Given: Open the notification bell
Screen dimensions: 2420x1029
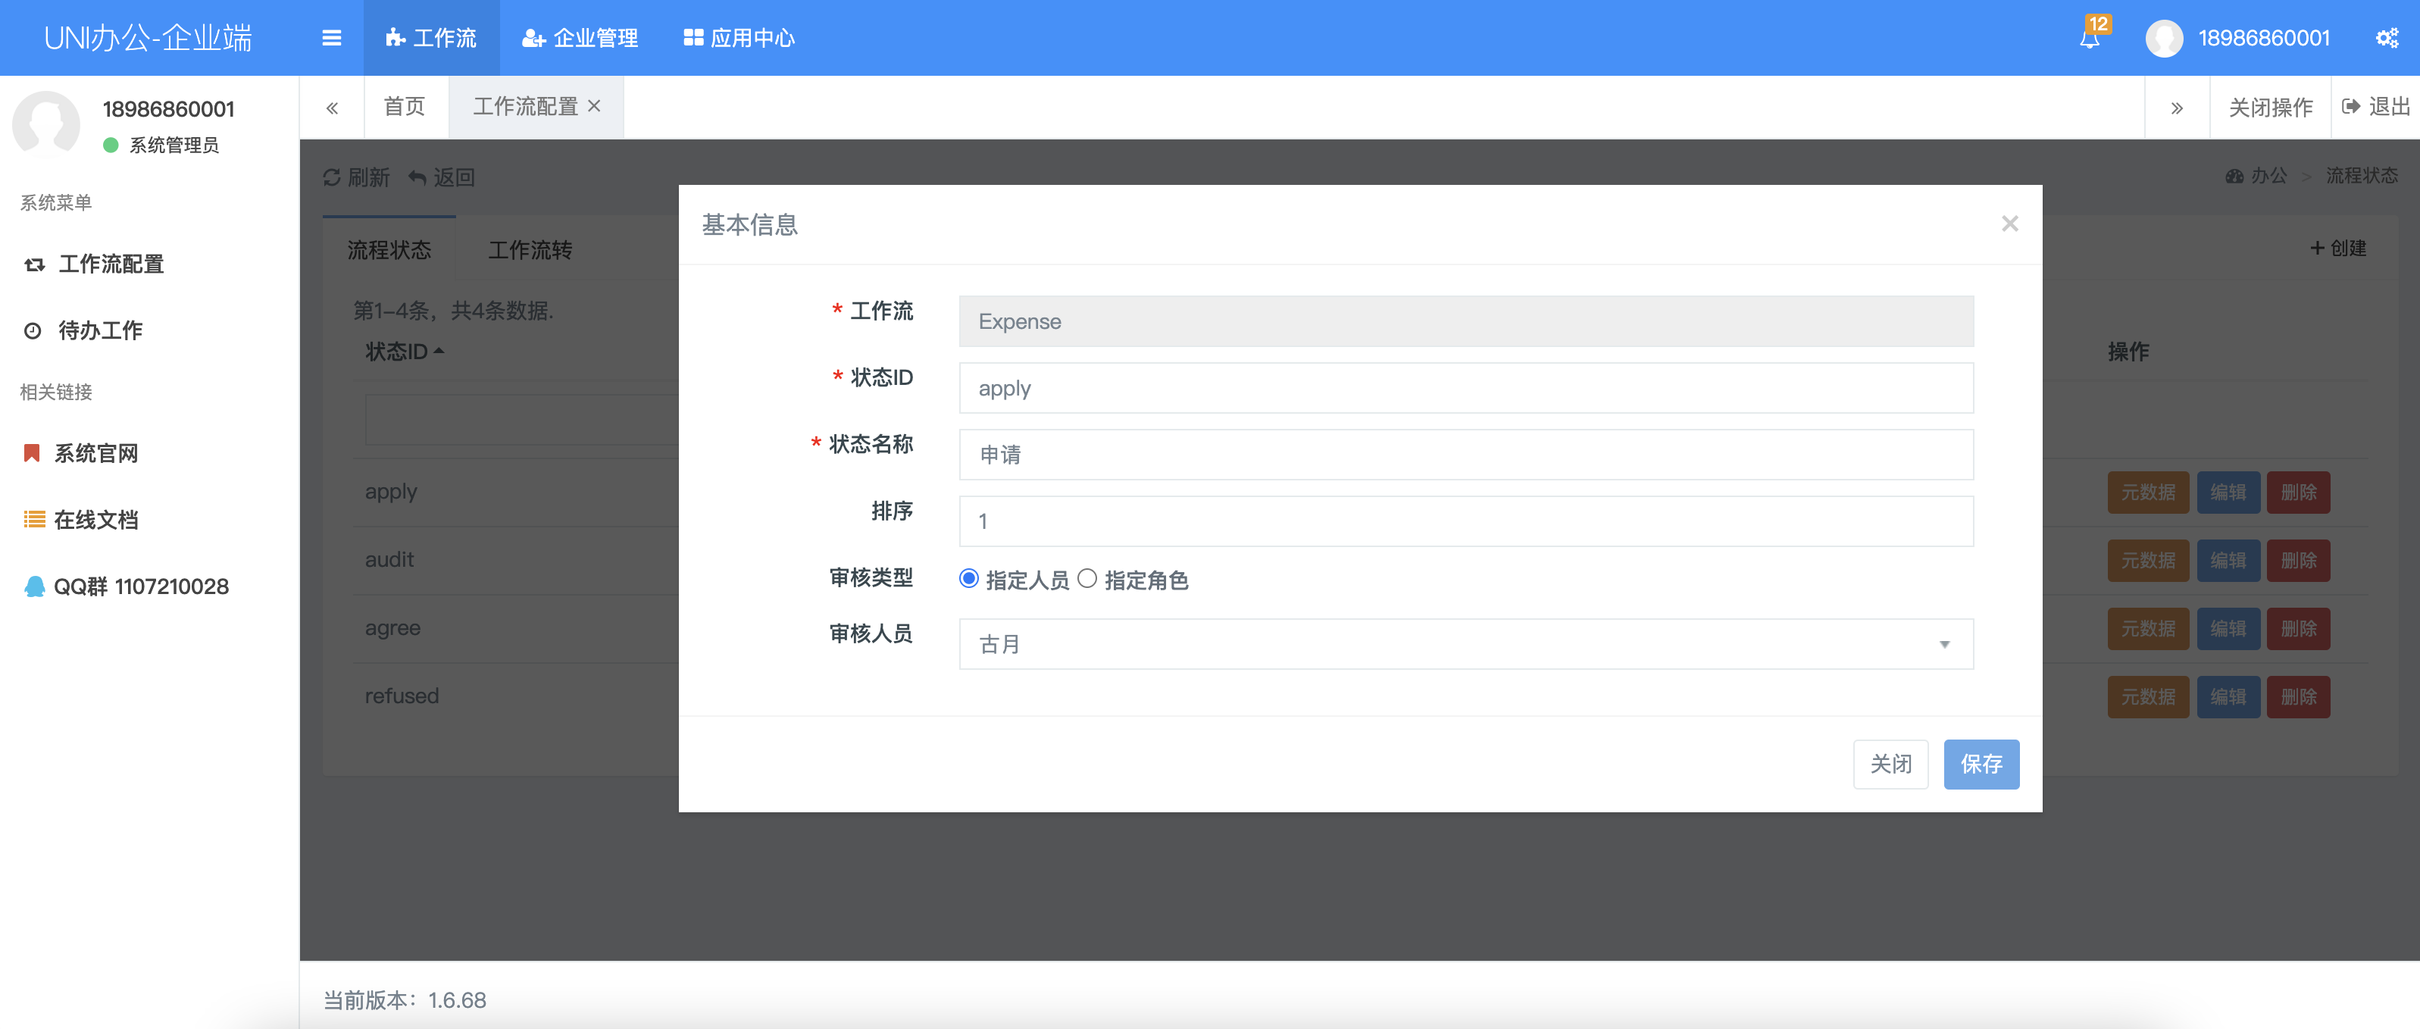Looking at the screenshot, I should (x=2090, y=38).
